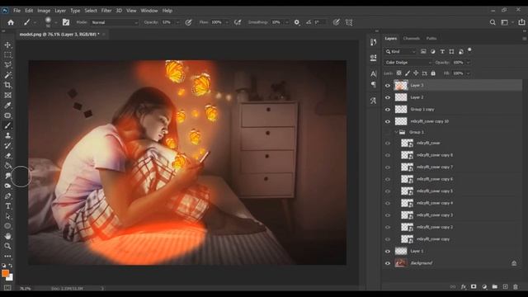This screenshot has height=297, width=528.
Task: Toggle the layer filter switch
Action: click(x=469, y=50)
